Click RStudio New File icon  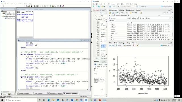pyautogui.click(x=94, y=7)
